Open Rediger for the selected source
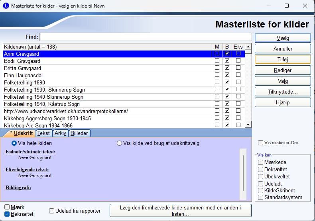This screenshot has width=315, height=221. 282,70
